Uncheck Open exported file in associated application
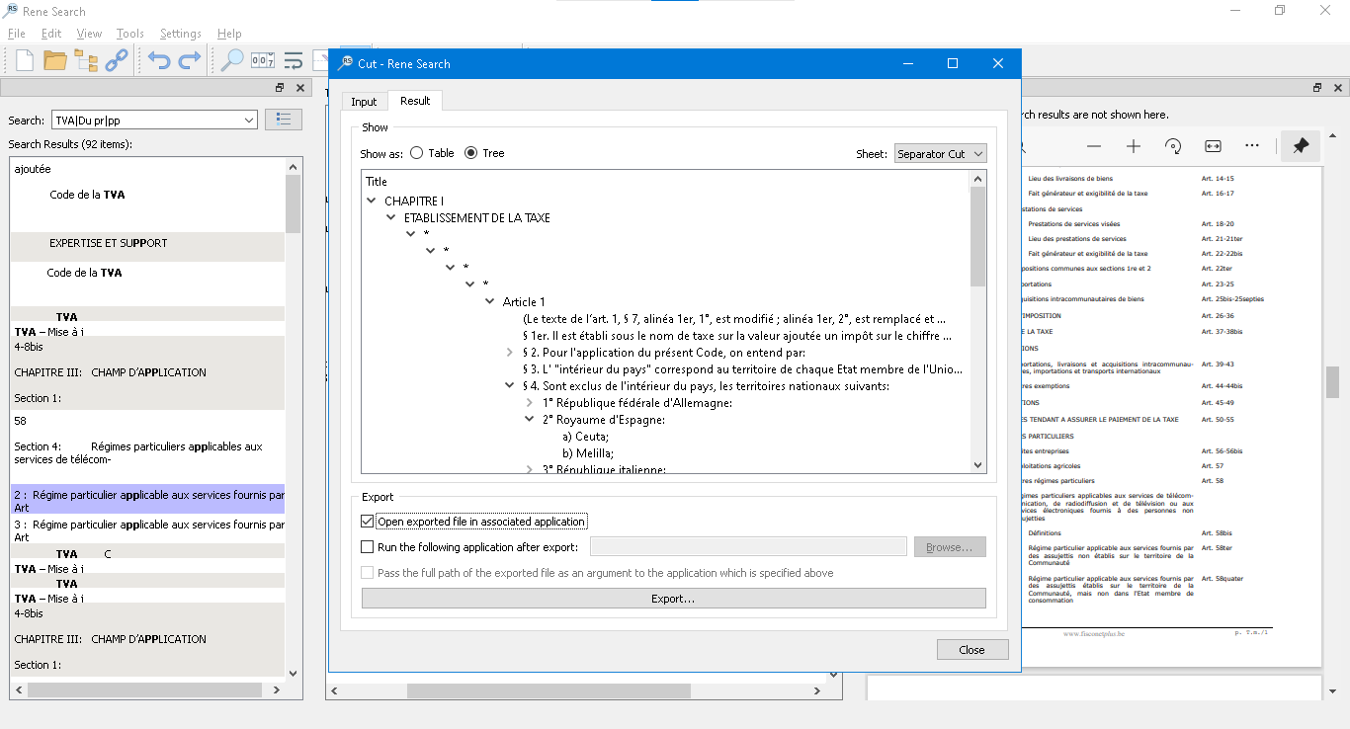 click(368, 522)
